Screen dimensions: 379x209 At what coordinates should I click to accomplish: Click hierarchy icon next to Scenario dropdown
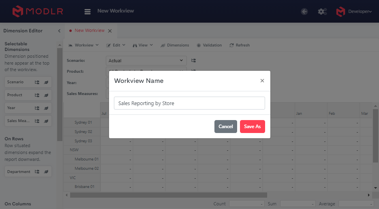(x=193, y=61)
